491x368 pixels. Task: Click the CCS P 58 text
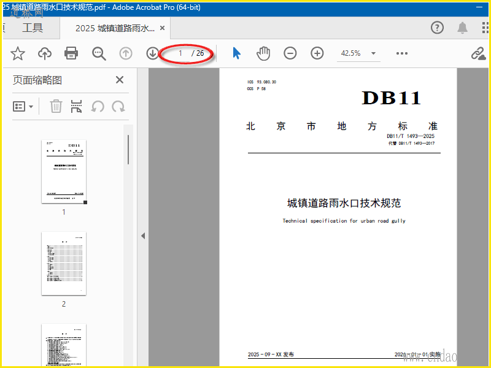tap(256, 89)
